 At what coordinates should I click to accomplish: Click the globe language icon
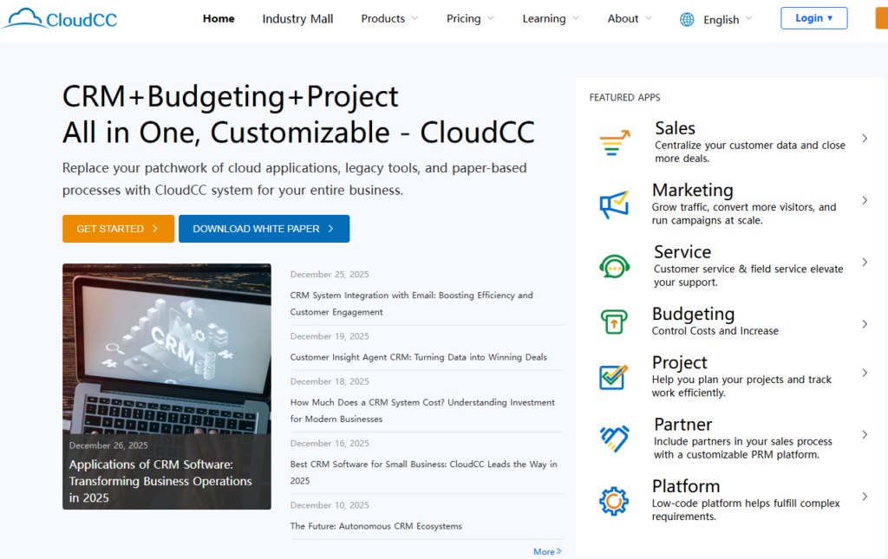[687, 19]
